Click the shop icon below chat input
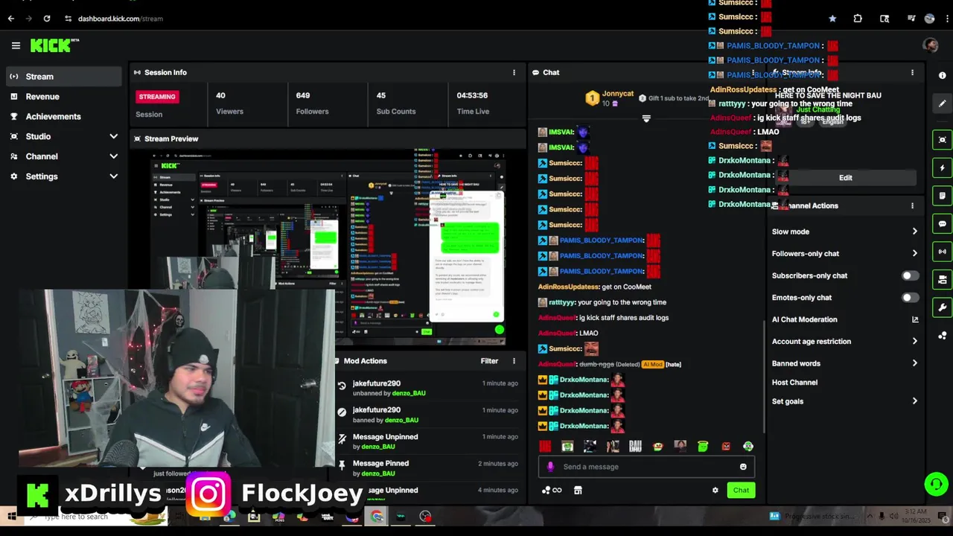Viewport: 953px width, 536px height. coord(578,490)
